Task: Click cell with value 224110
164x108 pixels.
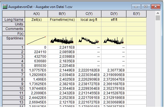Action: [x=36, y=52]
